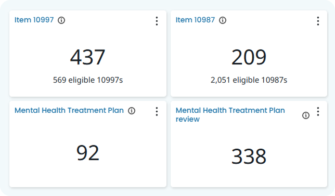
Task: Open Mental Health Treatment Plan review title
Action: (x=230, y=115)
